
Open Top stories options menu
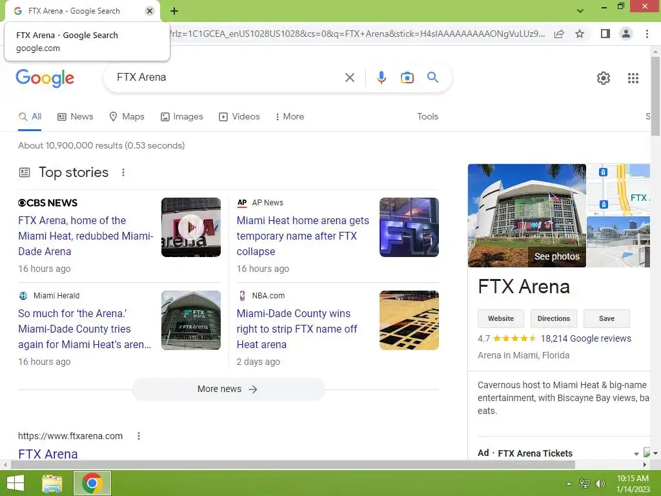click(x=123, y=172)
